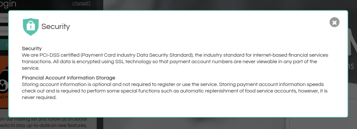Click the green Login button edge
Viewport: 357px width, 129px height.
4,45
